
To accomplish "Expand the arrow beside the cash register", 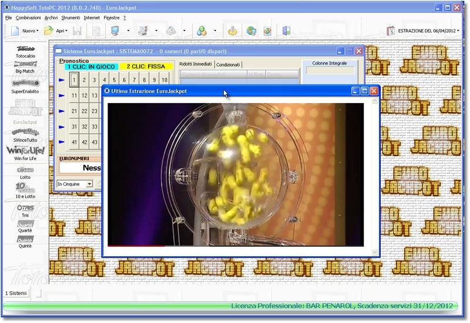I will pos(184,31).
